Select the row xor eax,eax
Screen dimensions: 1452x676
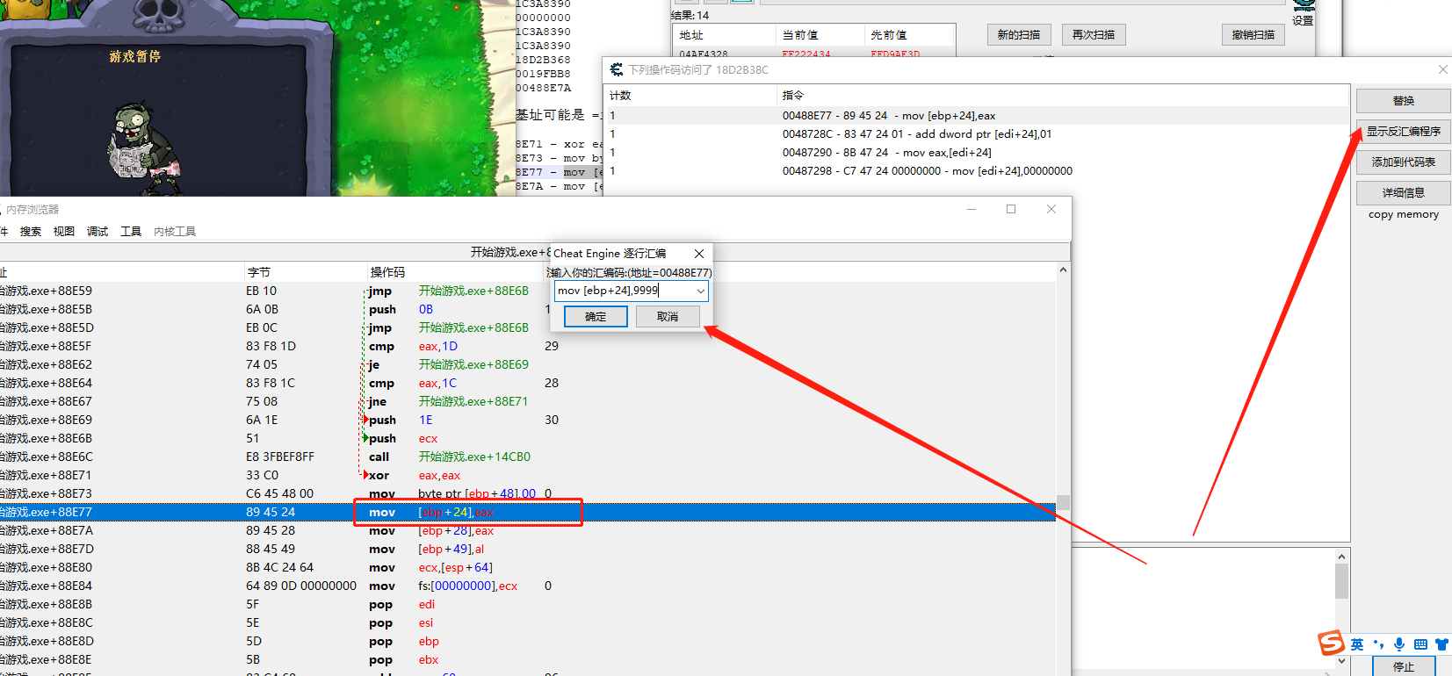point(527,475)
